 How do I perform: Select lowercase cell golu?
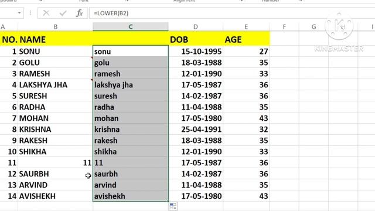click(x=131, y=63)
